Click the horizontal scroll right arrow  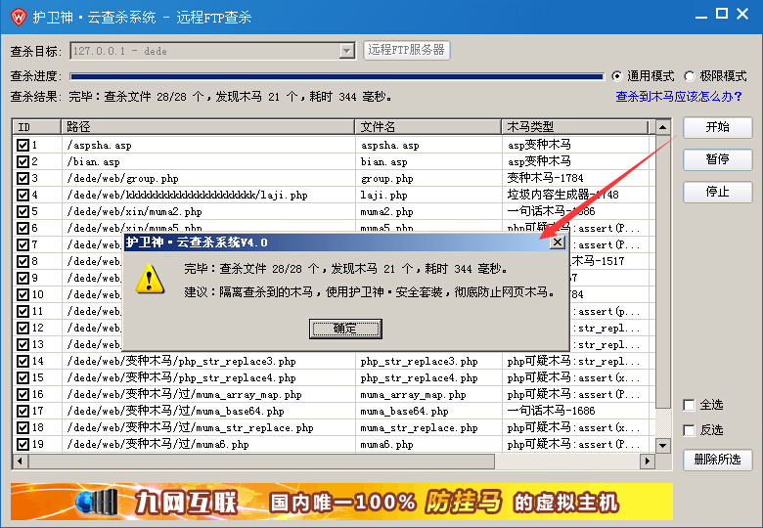648,461
